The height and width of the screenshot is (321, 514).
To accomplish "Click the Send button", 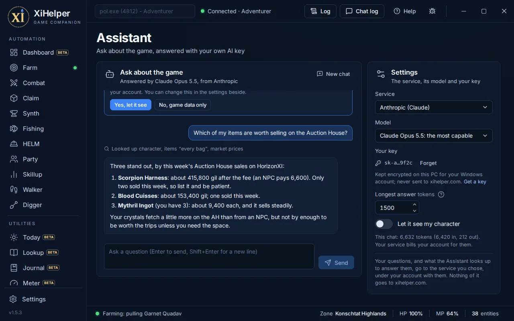I will [336, 262].
